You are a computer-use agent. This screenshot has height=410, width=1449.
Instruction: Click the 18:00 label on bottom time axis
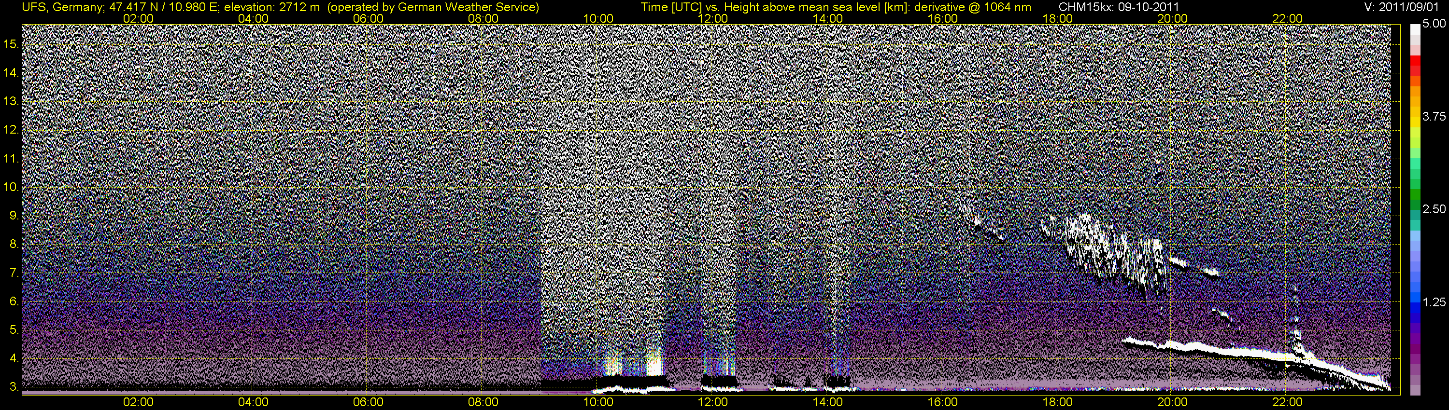[1057, 402]
